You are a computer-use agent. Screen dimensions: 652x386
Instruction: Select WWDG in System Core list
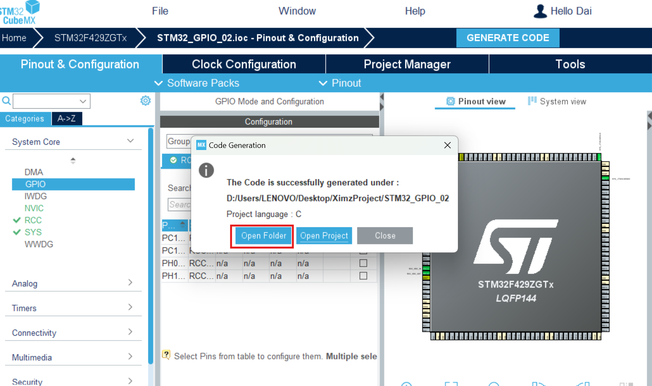39,244
